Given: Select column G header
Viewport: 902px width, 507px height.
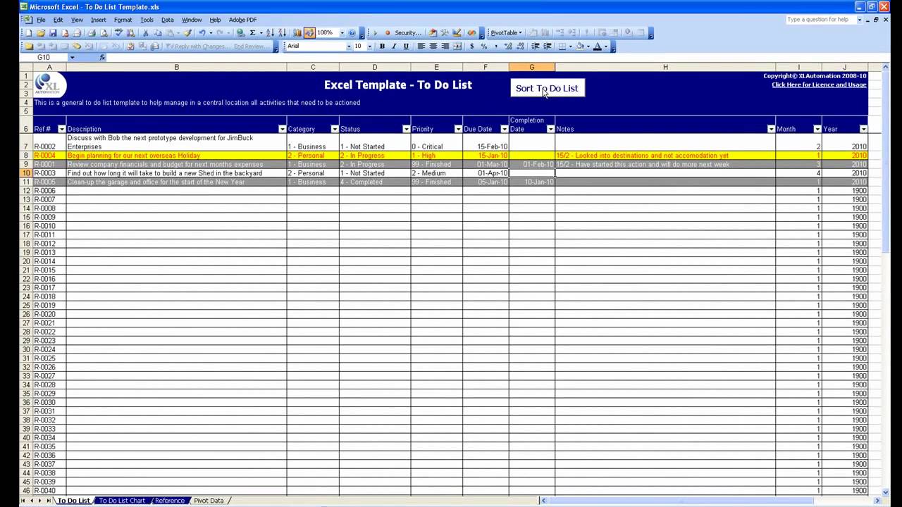Looking at the screenshot, I should [531, 67].
